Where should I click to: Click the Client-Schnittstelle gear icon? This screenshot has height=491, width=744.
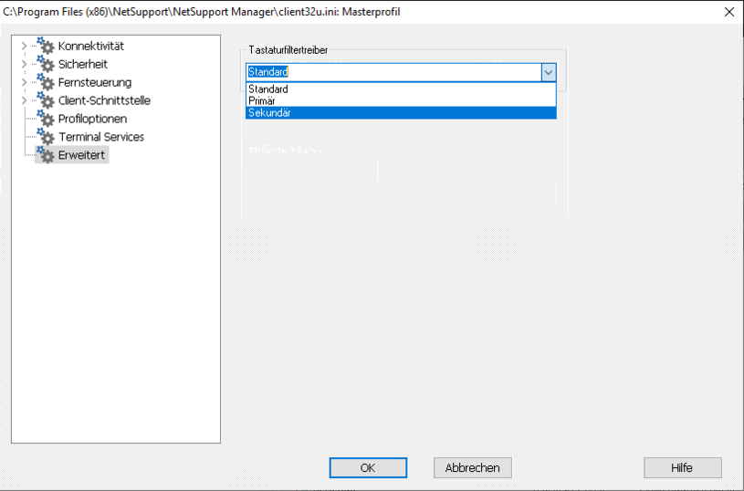[x=46, y=100]
